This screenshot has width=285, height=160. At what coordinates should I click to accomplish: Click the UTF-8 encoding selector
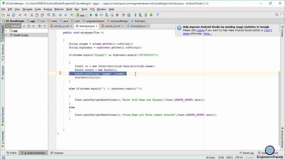pos(239,157)
